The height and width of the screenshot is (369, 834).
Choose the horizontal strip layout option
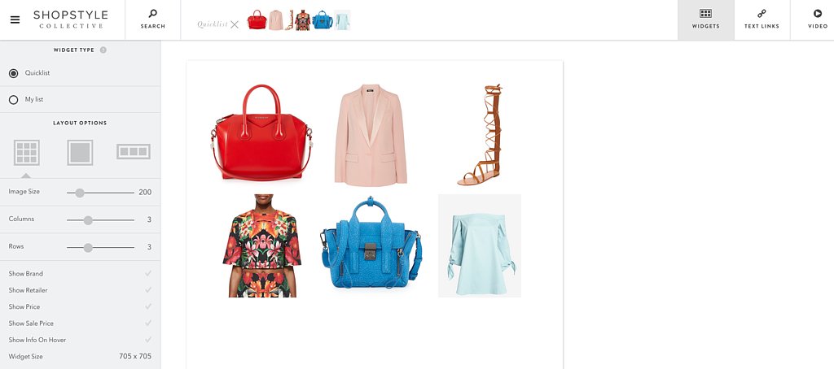tap(134, 152)
